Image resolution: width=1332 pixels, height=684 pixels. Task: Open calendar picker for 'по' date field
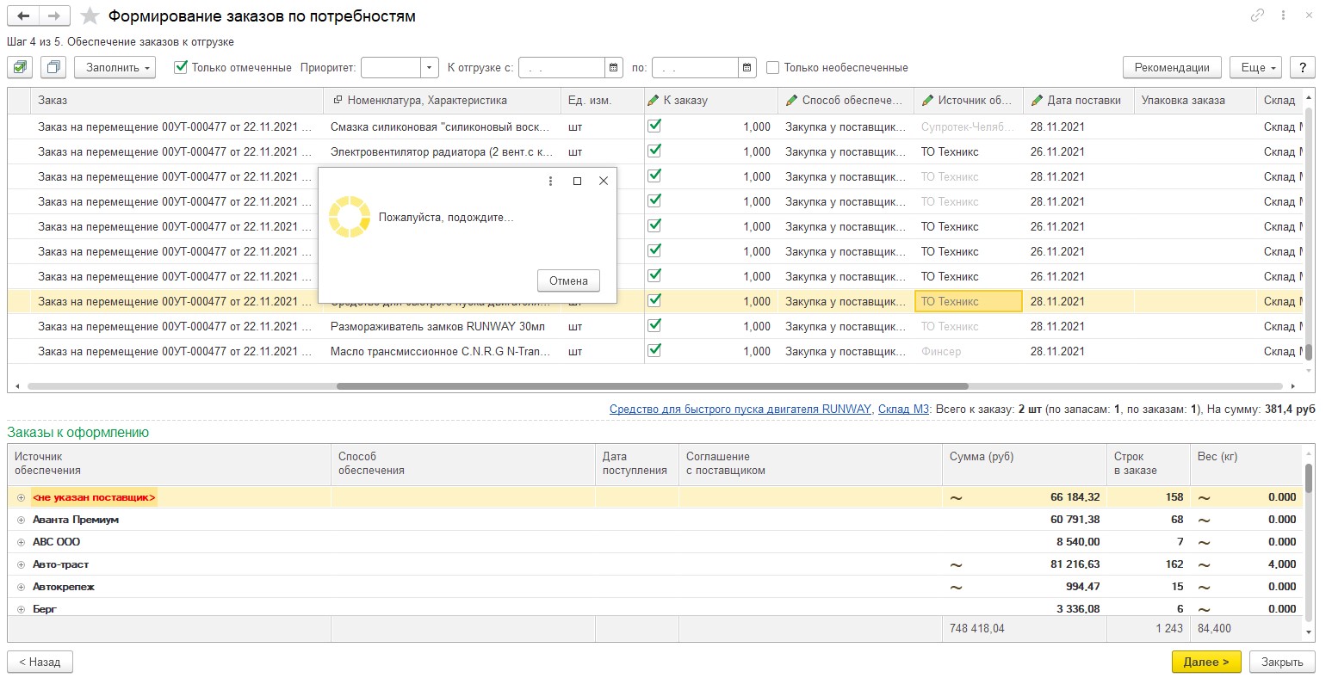click(747, 68)
